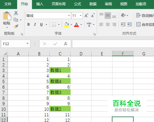154x122 pixels.
Task: Select column C header
Action: 60,53
